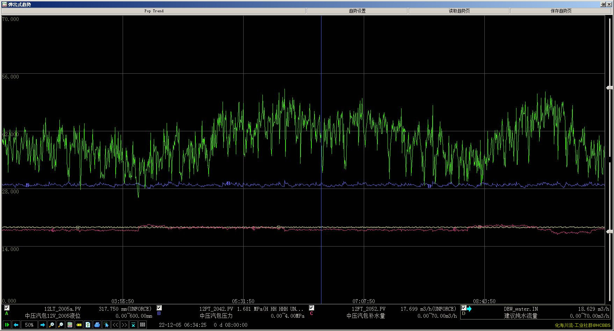614x331 pixels.
Task: Click the 50% shift percentage field
Action: [29, 325]
